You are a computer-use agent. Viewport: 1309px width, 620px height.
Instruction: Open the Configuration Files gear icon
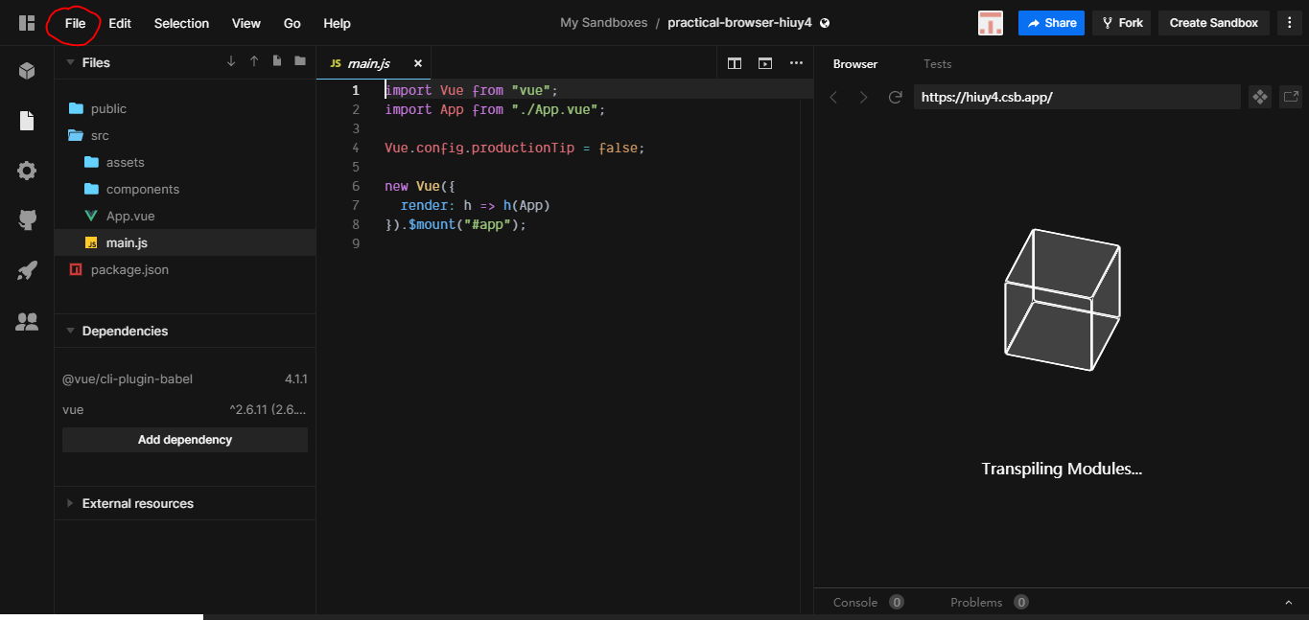[27, 171]
